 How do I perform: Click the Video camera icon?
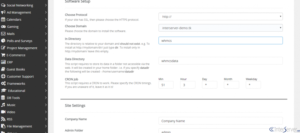pyautogui.click(x=3, y=112)
